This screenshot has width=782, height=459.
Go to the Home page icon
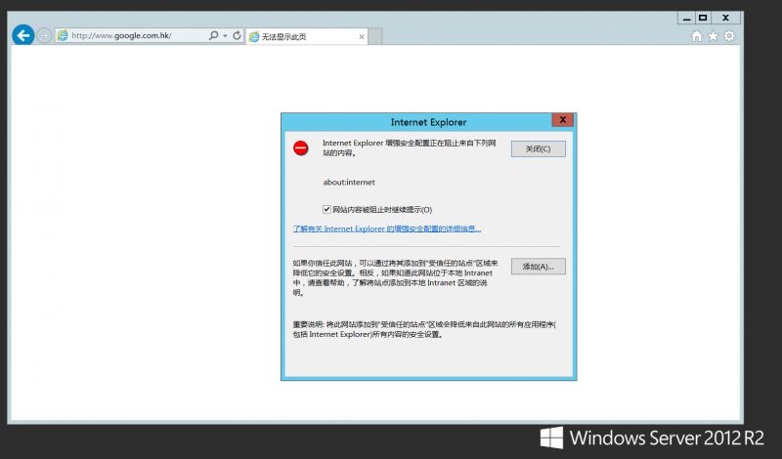pos(697,36)
